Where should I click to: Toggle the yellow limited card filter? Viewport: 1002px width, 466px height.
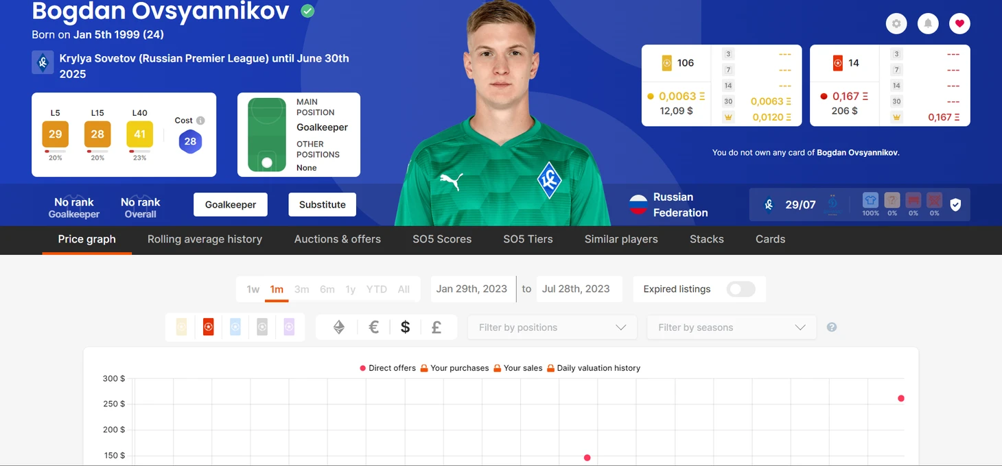tap(181, 328)
